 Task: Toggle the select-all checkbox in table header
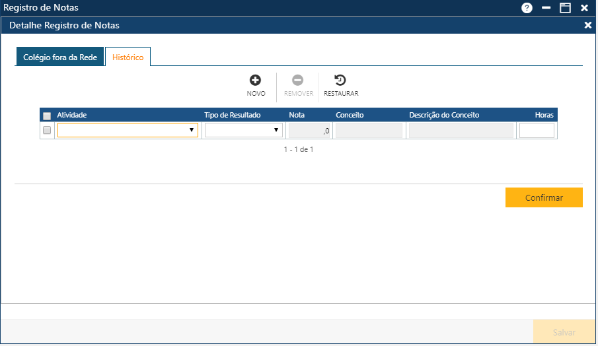[x=47, y=116]
